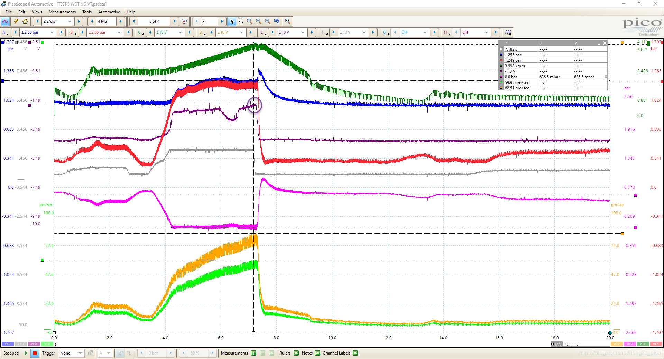Screen dimensions: 664x359
Task: Open the Trigger mode None dropdown
Action: 71,353
